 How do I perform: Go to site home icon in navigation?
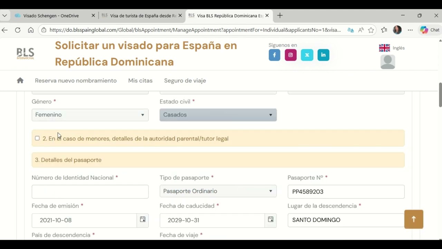pos(20,81)
